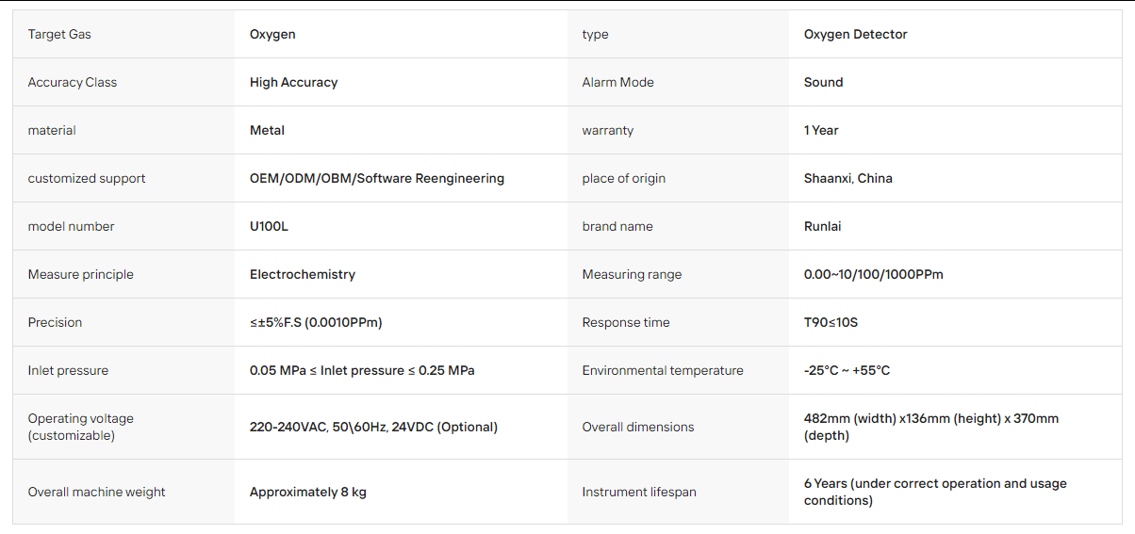
Task: Click the High Accuracy value
Action: coord(293,82)
